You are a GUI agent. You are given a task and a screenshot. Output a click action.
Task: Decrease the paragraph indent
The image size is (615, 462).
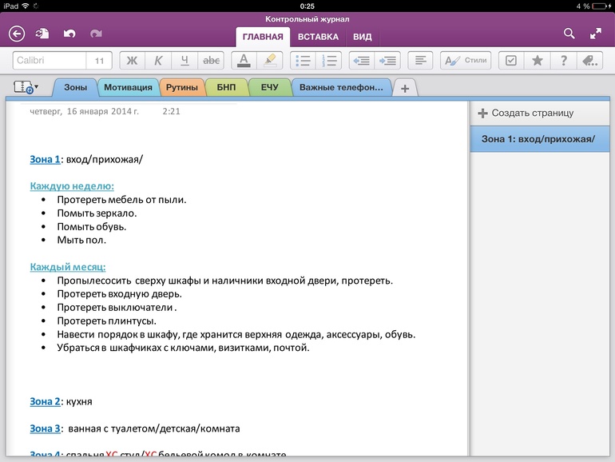click(x=361, y=61)
